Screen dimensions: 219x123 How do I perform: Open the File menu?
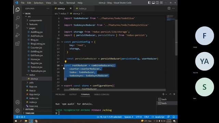click(x=23, y=3)
